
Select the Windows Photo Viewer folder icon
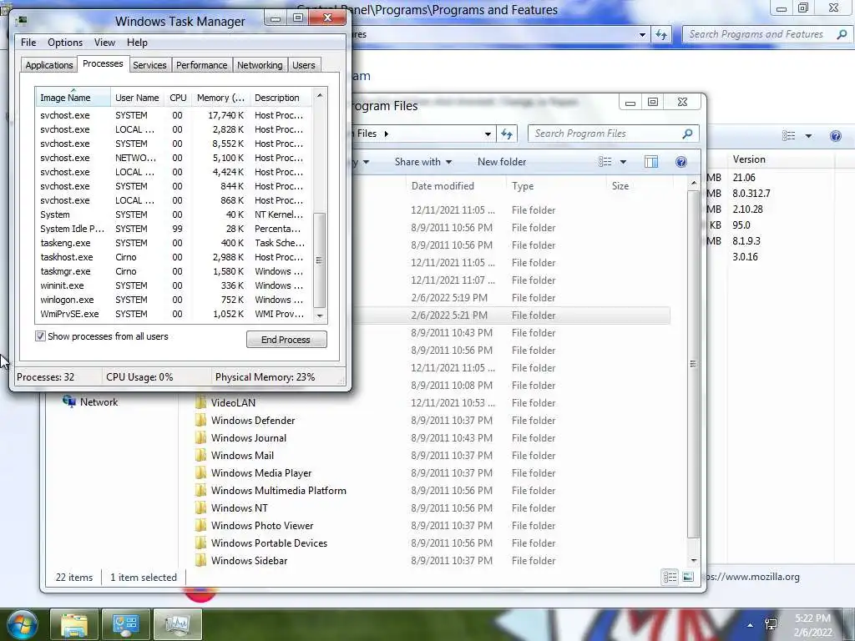coord(201,526)
